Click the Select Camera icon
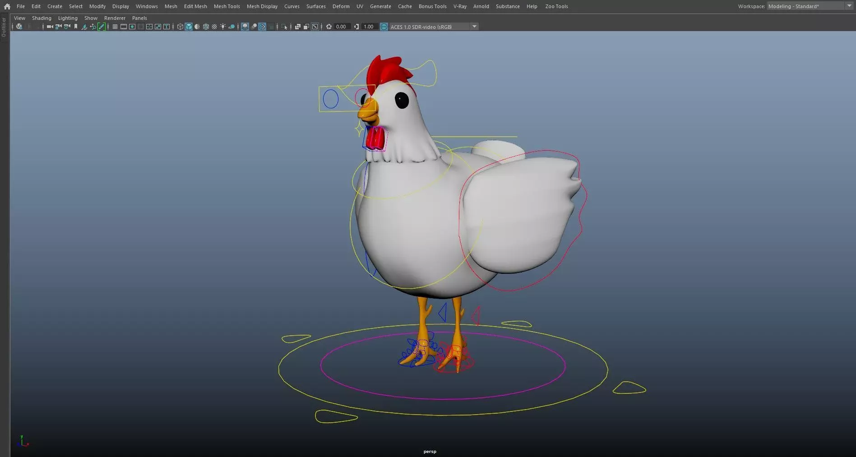This screenshot has width=856, height=457. click(50, 27)
